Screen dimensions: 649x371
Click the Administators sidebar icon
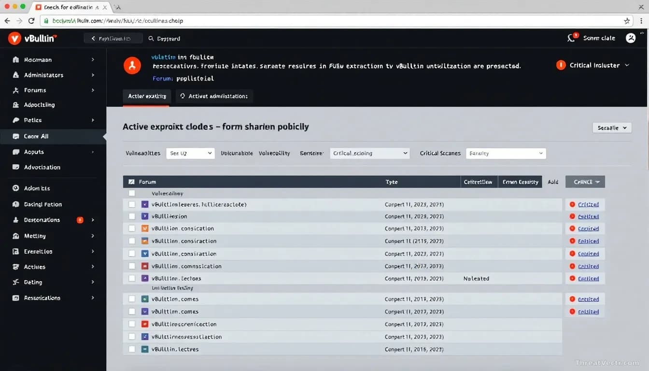[x=15, y=75]
